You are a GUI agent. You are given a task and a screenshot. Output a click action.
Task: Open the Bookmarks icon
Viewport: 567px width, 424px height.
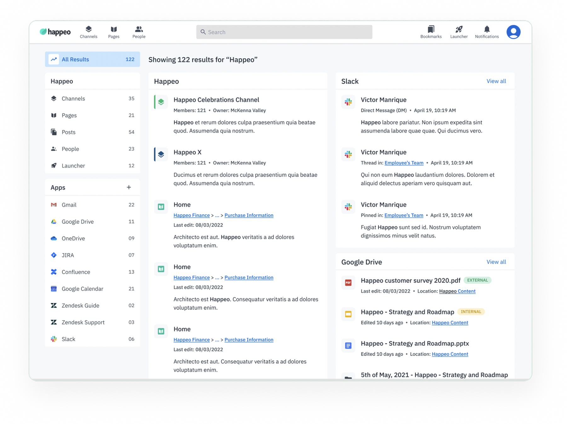[x=431, y=32]
